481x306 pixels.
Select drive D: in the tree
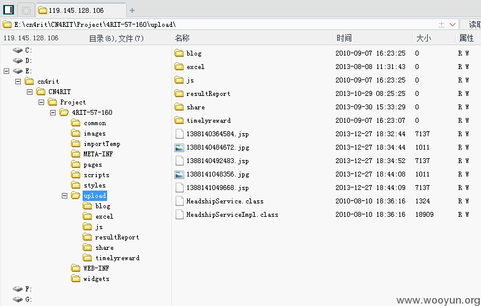(29, 60)
